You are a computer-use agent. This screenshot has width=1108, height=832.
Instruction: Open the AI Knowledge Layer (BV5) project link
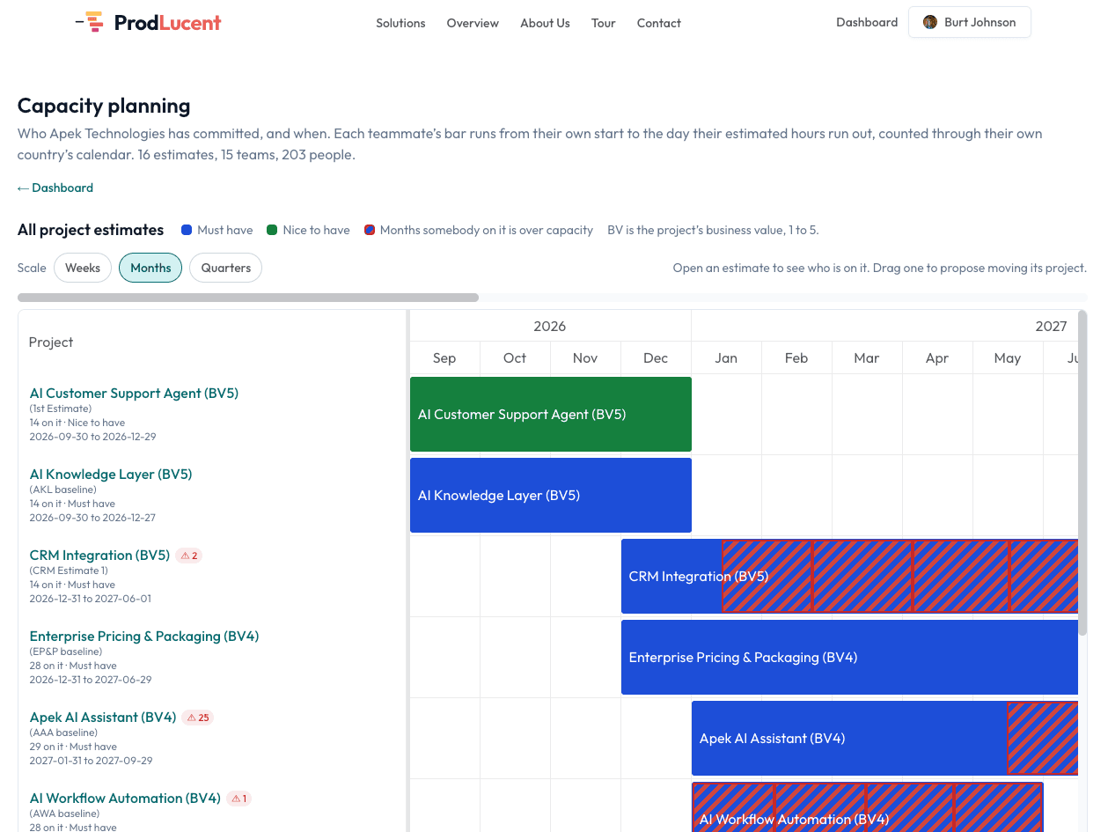(x=111, y=475)
